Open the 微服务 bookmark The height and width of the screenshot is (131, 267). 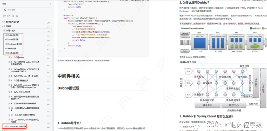click(9, 26)
